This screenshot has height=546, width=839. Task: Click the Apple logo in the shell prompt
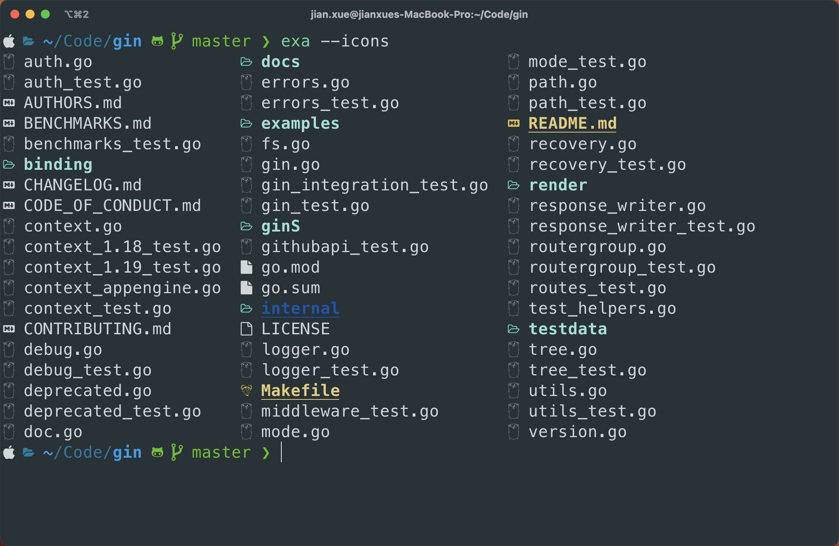(9, 41)
